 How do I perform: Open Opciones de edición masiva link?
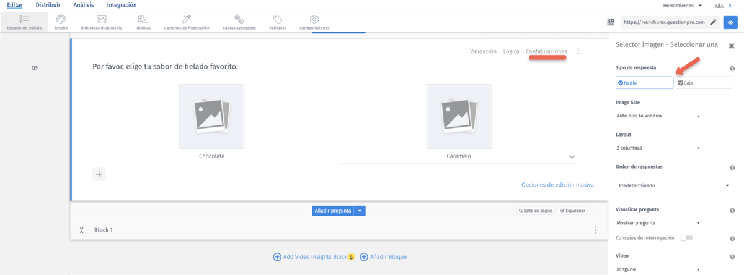(x=558, y=184)
